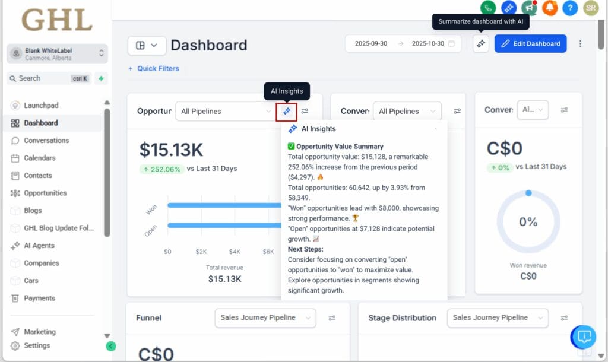Click the Summarize dashboard with AI sparkle icon
Screen dimensions: 608x362
point(480,43)
